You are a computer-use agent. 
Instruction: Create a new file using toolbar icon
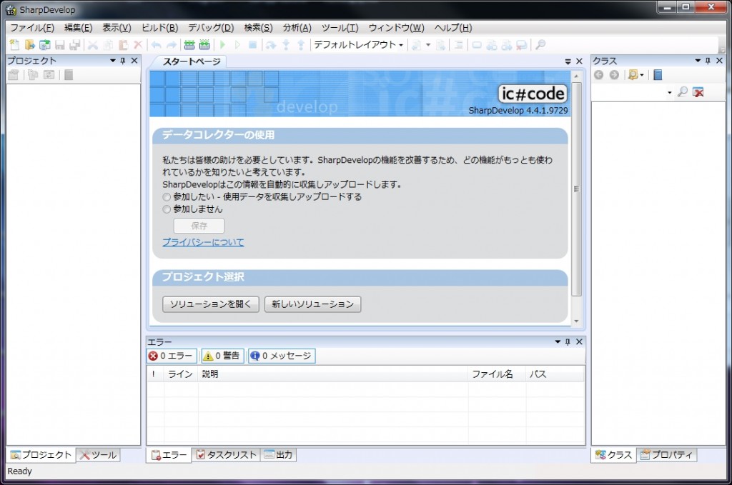[13, 44]
